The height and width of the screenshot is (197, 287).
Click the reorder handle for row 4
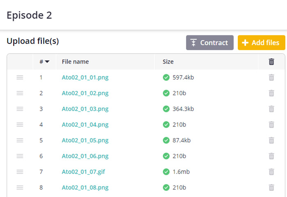(x=20, y=124)
